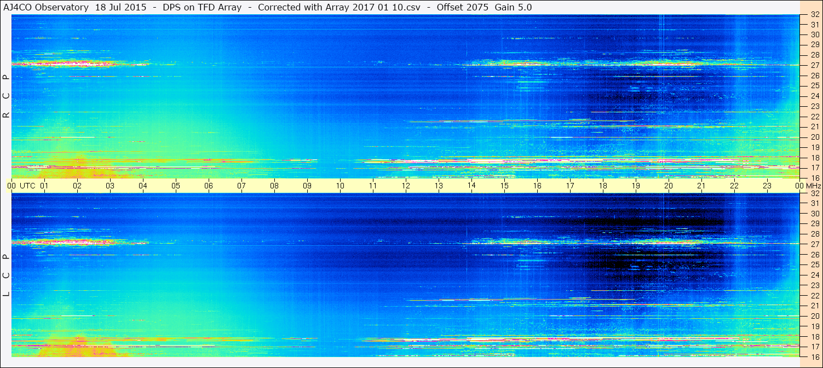
Task: Click hour 16 on the UTC time axis
Action: coord(537,186)
